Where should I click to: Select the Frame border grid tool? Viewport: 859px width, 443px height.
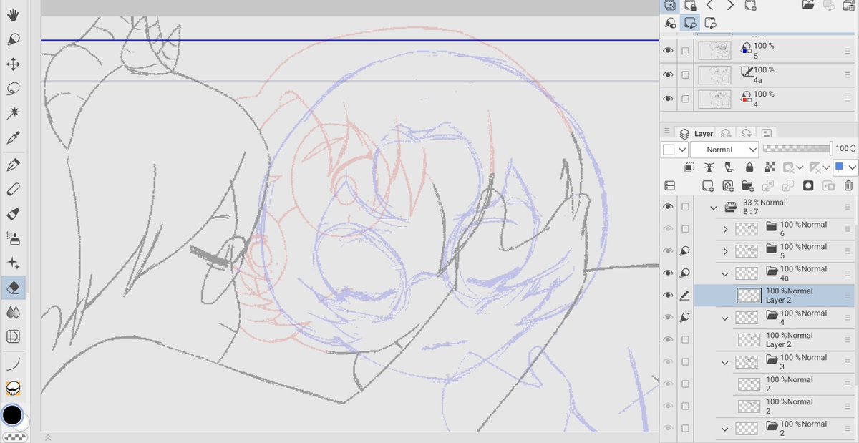pos(13,336)
